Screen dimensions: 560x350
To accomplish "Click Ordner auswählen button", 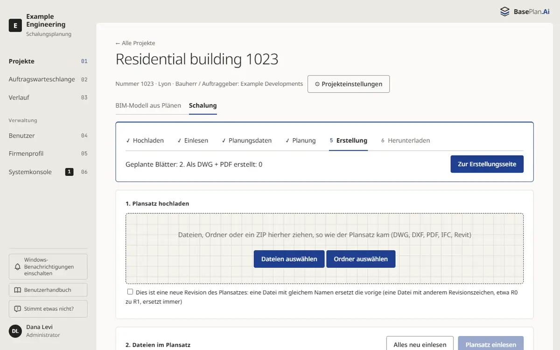I will click(361, 259).
